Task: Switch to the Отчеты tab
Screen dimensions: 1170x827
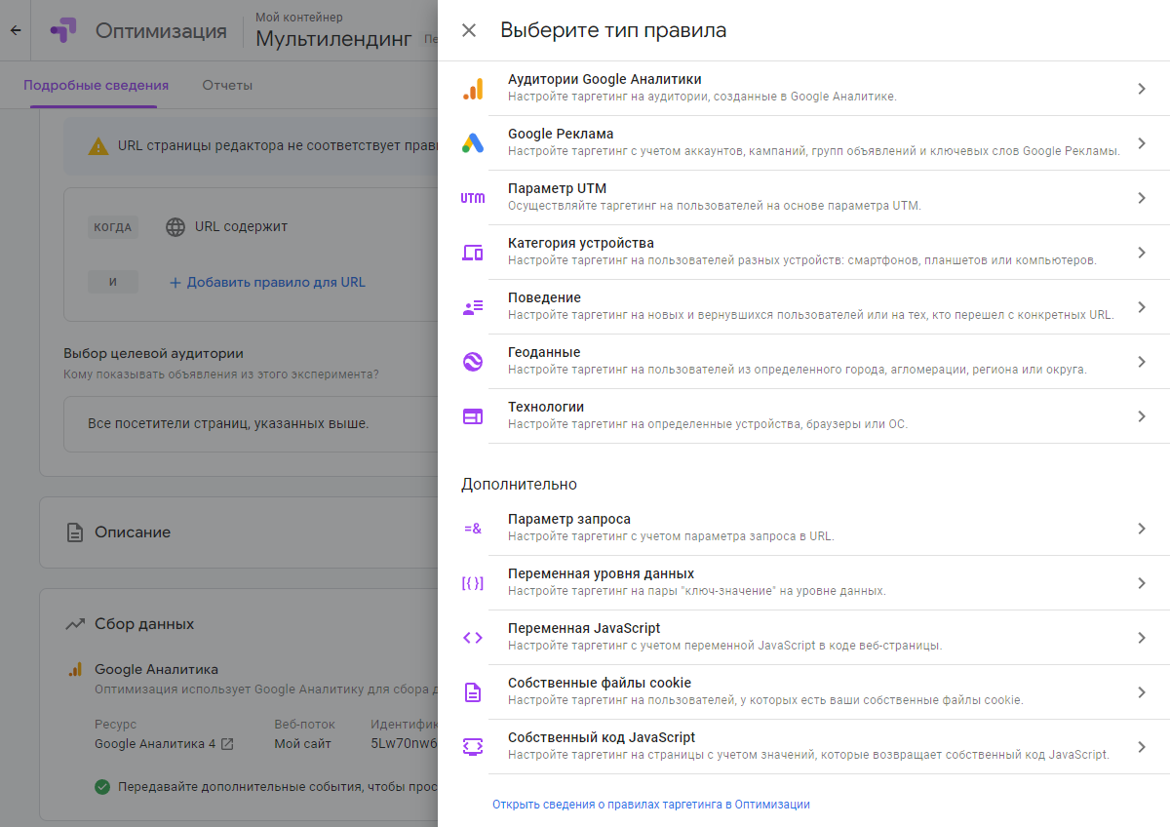Action: pyautogui.click(x=227, y=86)
